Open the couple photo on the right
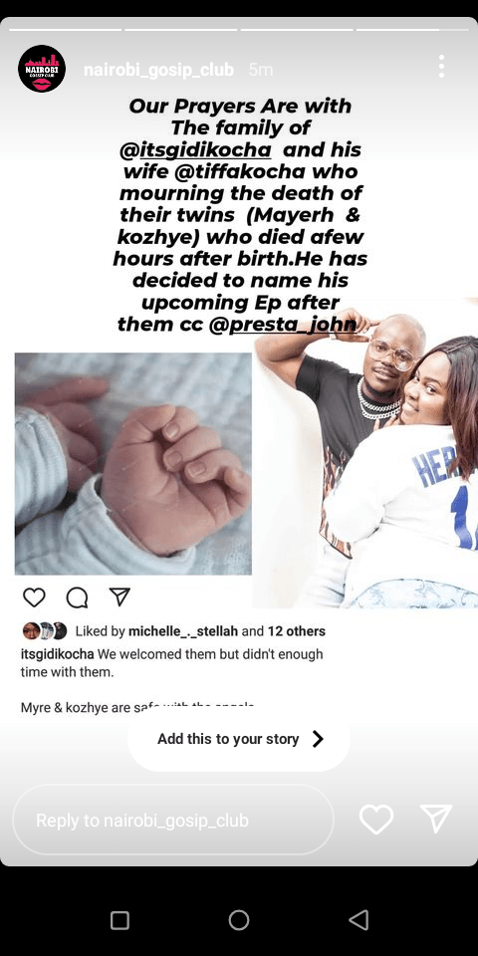 [x=365, y=454]
